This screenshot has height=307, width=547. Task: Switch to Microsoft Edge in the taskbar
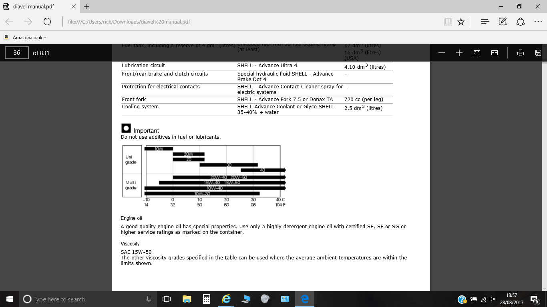pos(305,299)
